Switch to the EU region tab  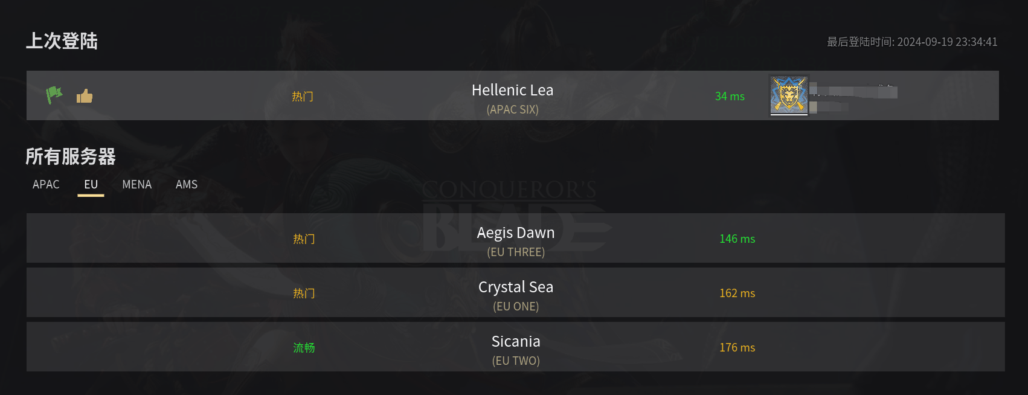point(91,184)
